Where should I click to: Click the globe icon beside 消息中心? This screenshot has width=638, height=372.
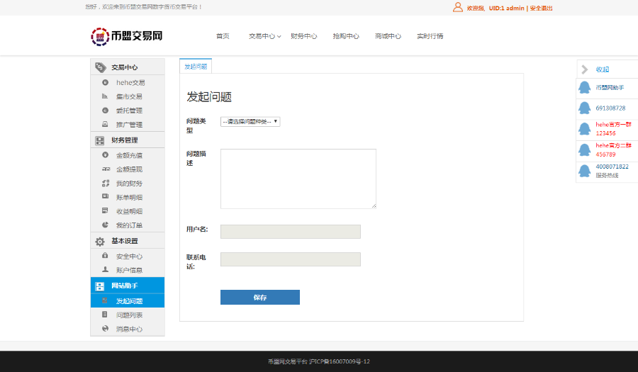click(105, 329)
